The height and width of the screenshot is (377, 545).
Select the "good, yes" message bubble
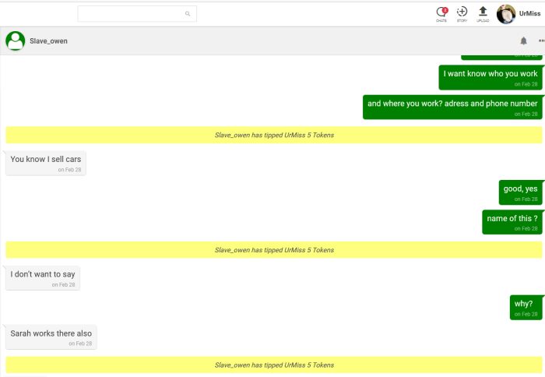[520, 192]
